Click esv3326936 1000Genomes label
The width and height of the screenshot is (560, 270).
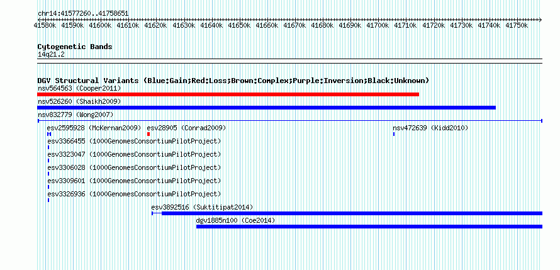coord(134,194)
